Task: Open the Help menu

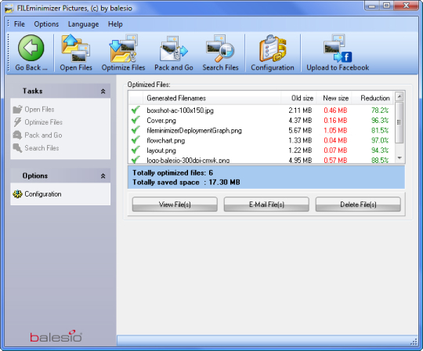Action: (115, 24)
